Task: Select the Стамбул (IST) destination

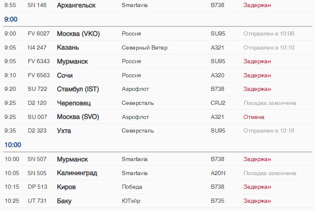Action: click(x=78, y=89)
